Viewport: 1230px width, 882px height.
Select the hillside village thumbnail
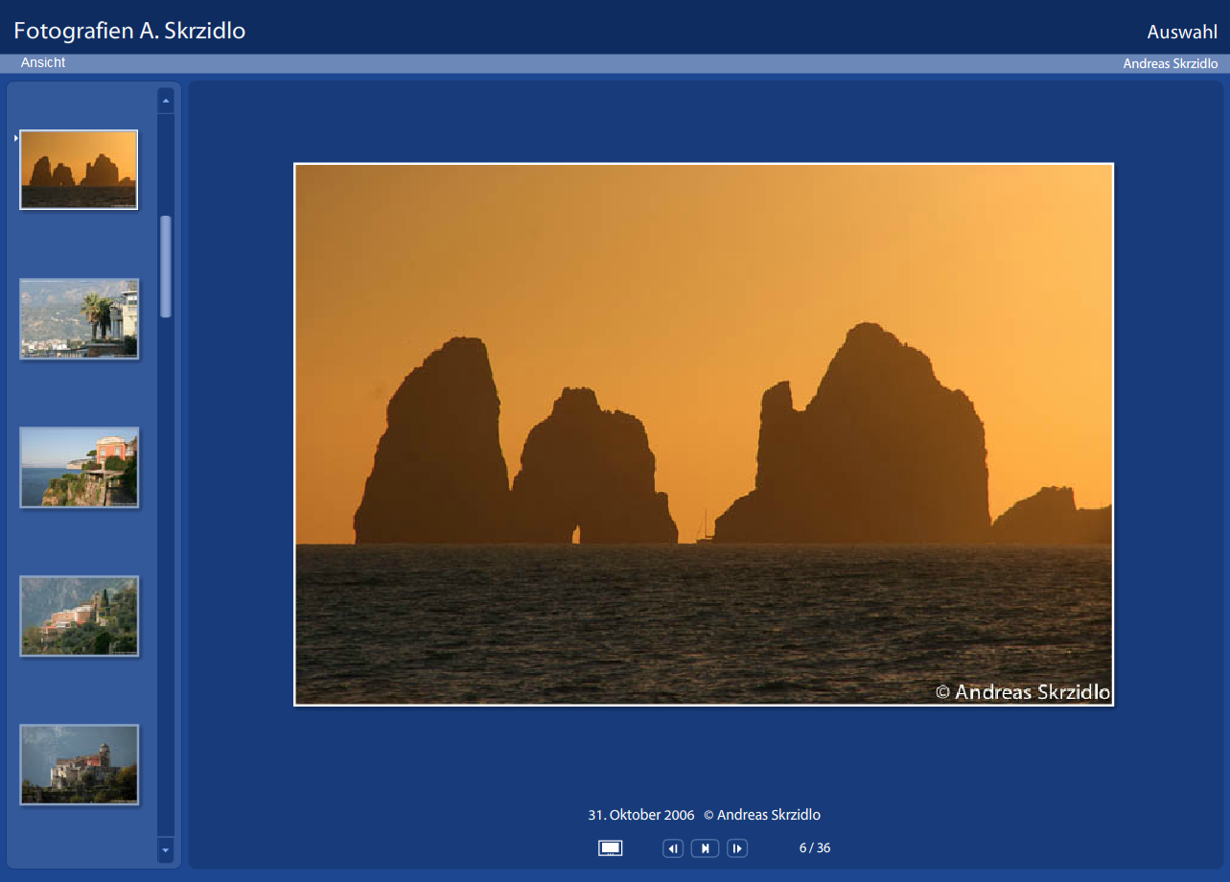tap(80, 615)
